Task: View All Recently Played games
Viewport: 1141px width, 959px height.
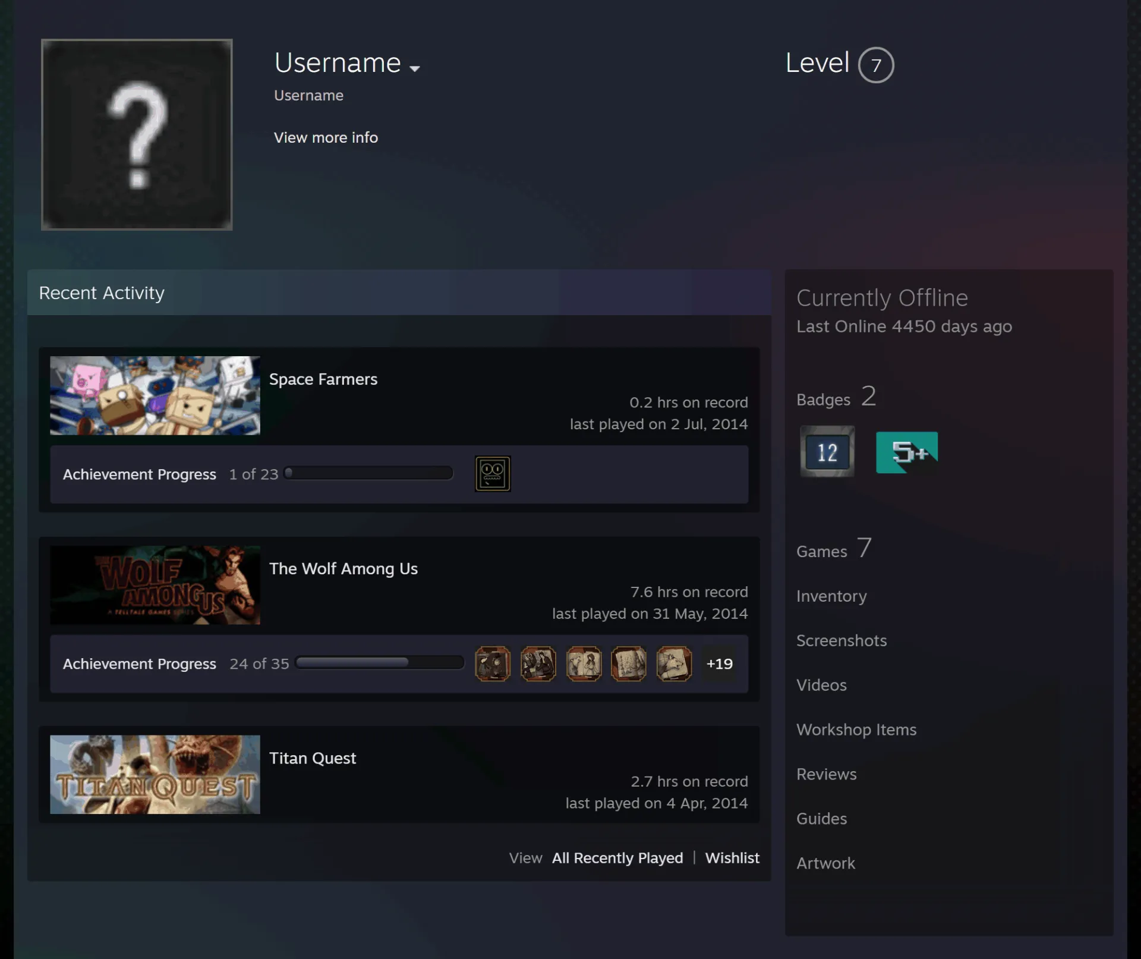Action: [617, 858]
